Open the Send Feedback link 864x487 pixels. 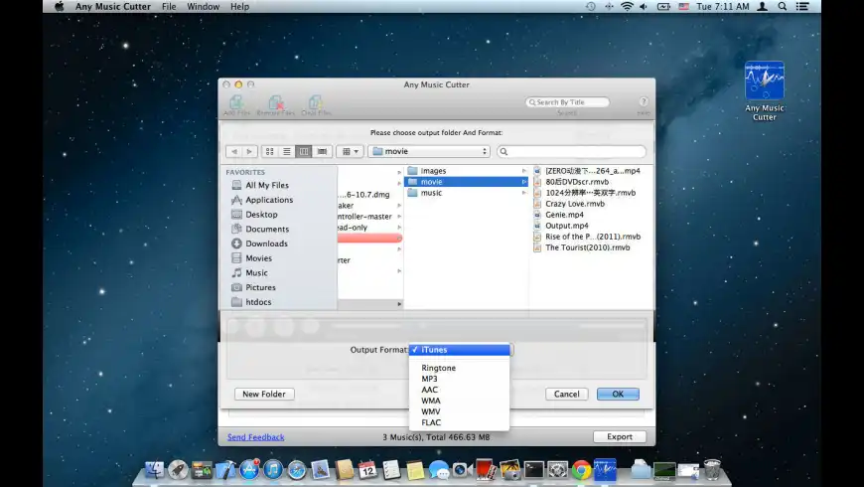pos(255,437)
